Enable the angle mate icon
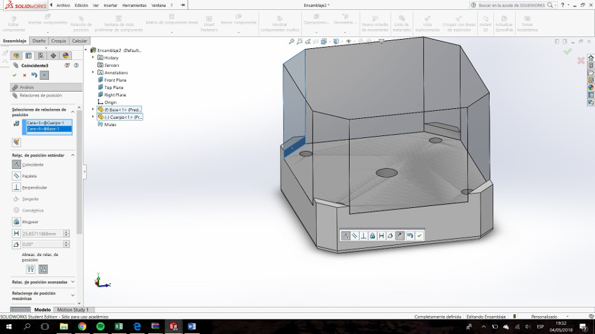 point(17,245)
